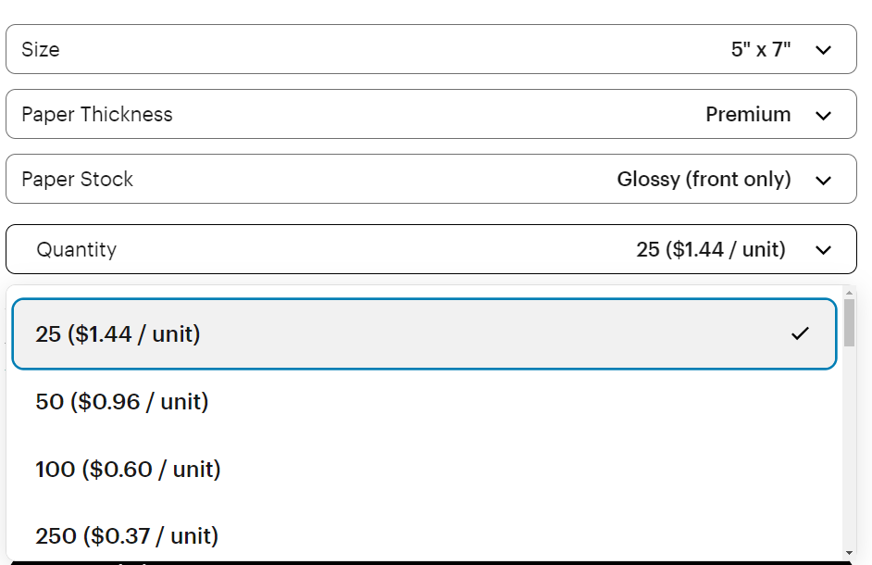The image size is (872, 565).
Task: Click the quantity list scrollbar thumb
Action: pos(850,322)
